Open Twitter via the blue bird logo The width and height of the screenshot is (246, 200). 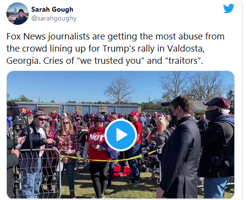[228, 8]
